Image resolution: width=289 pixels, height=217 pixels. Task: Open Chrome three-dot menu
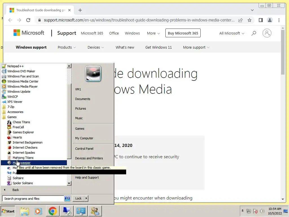pos(279,20)
